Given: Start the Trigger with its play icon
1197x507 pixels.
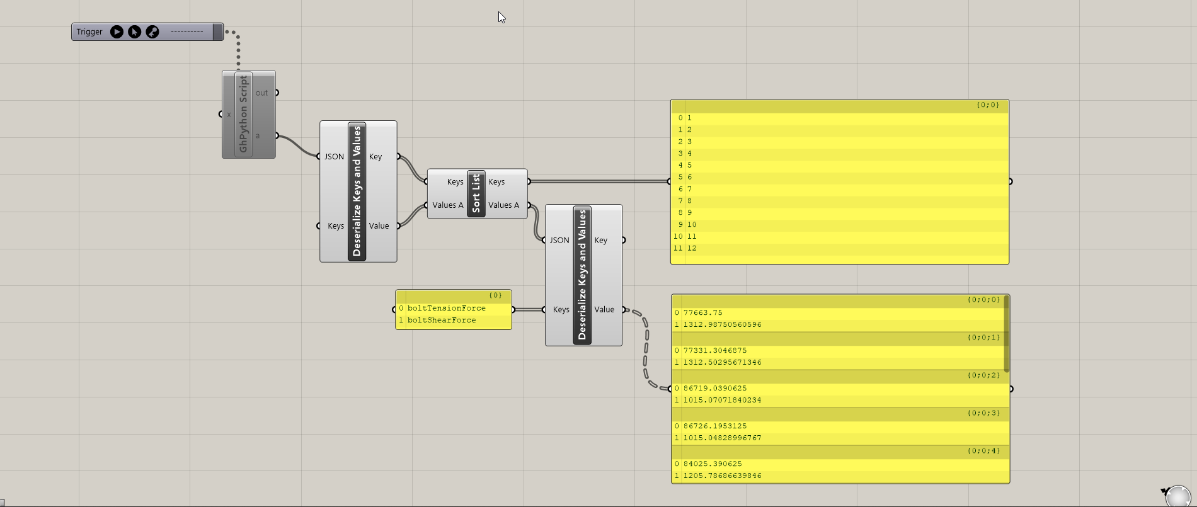Looking at the screenshot, I should (117, 31).
